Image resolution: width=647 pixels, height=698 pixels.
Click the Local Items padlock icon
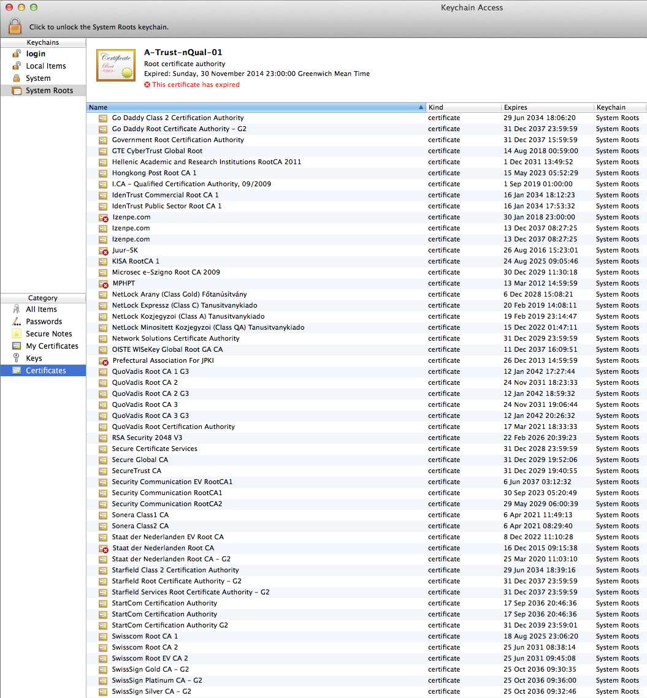pyautogui.click(x=17, y=66)
